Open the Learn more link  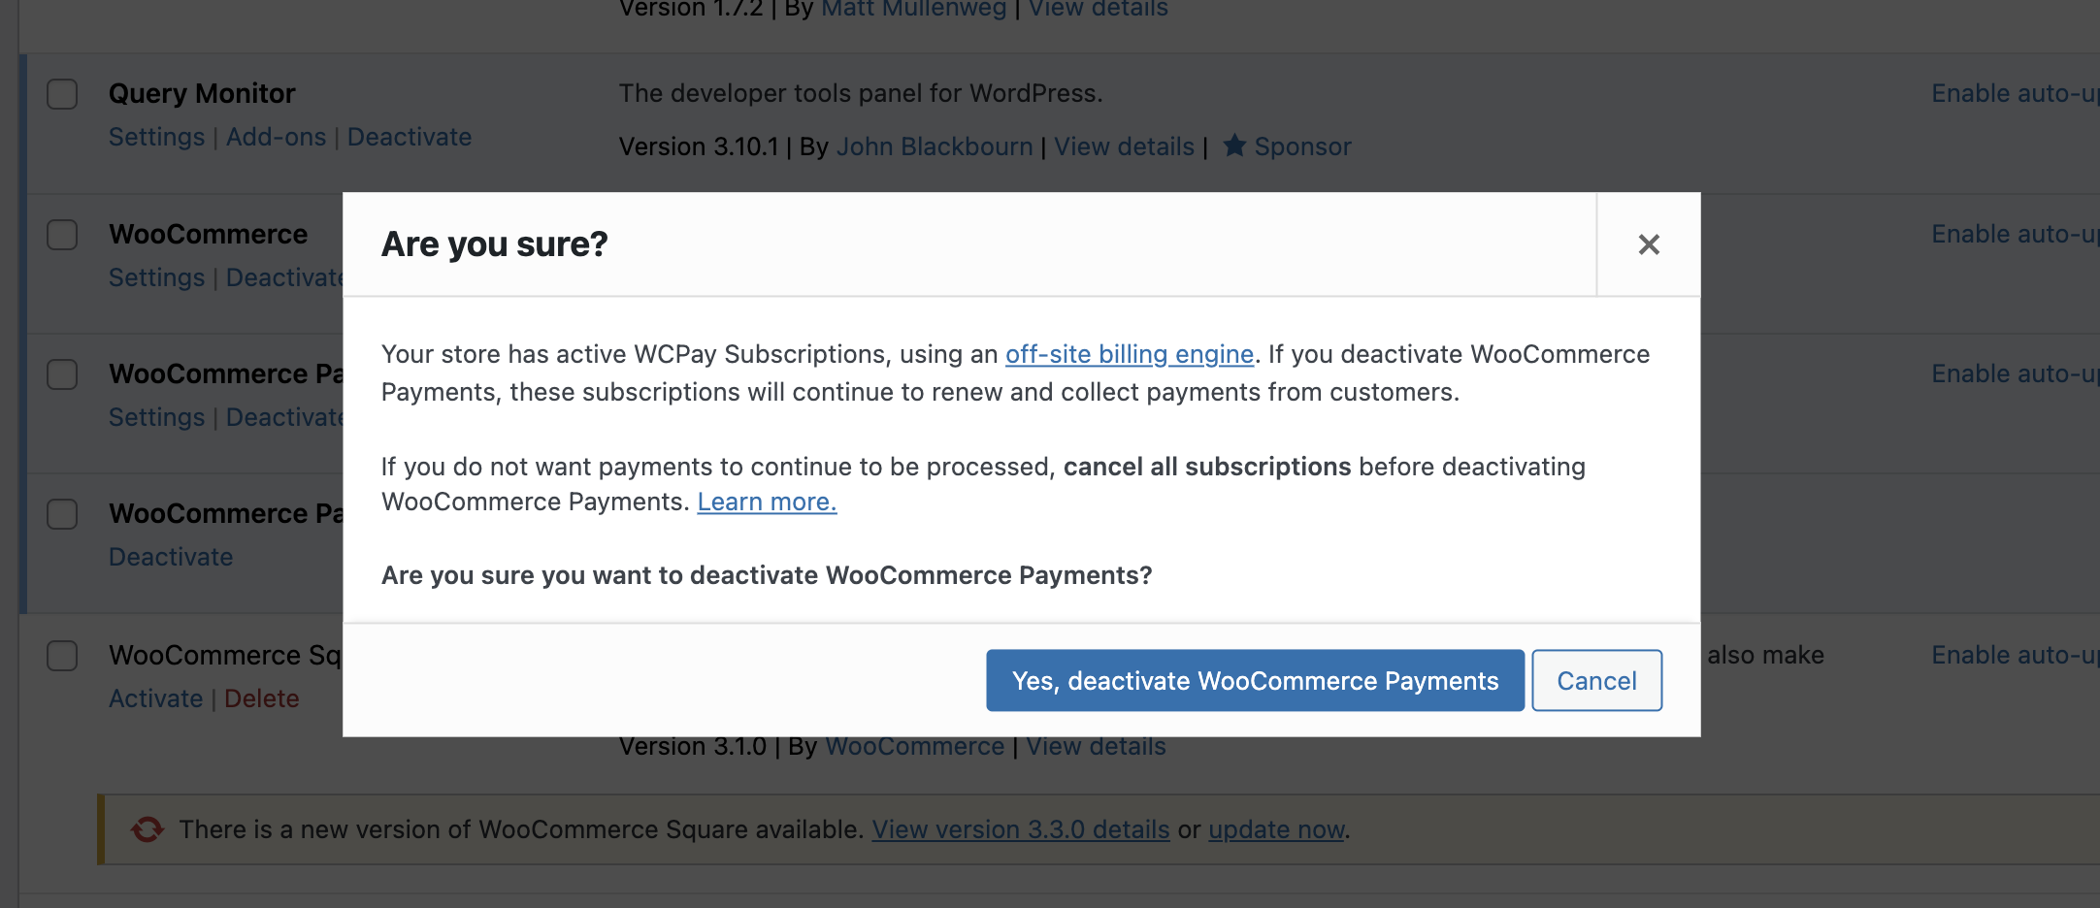tap(767, 502)
